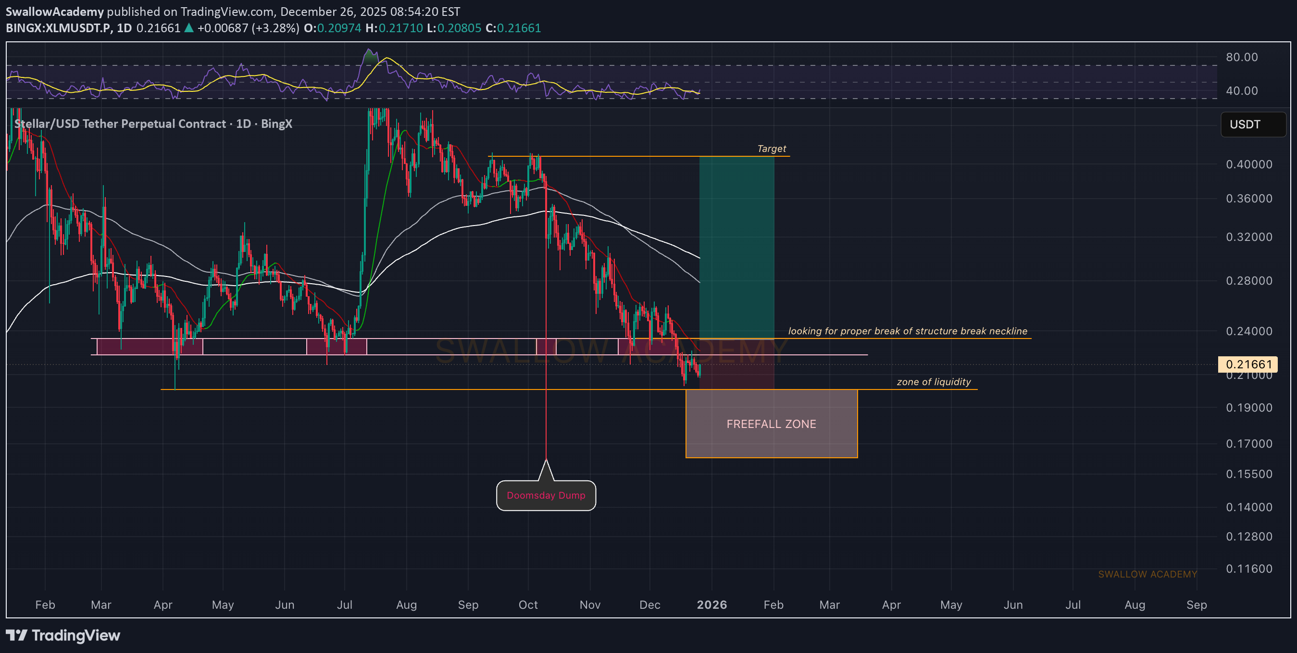Viewport: 1297px width, 653px height.
Task: Click the Oct label on time axis
Action: 528,604
